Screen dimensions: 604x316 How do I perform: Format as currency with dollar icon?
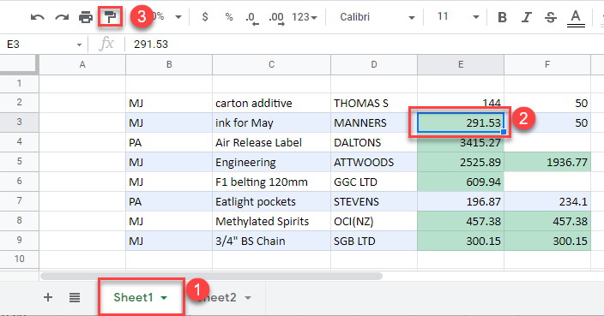[205, 17]
